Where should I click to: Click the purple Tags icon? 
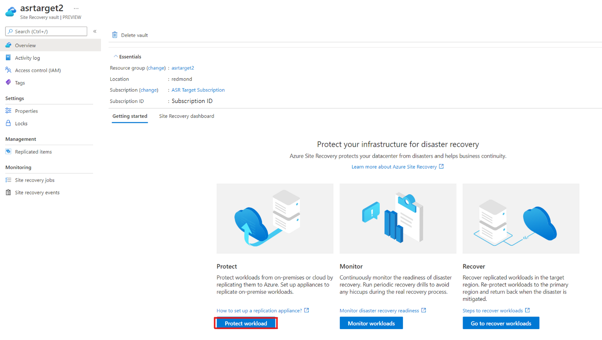pos(8,82)
